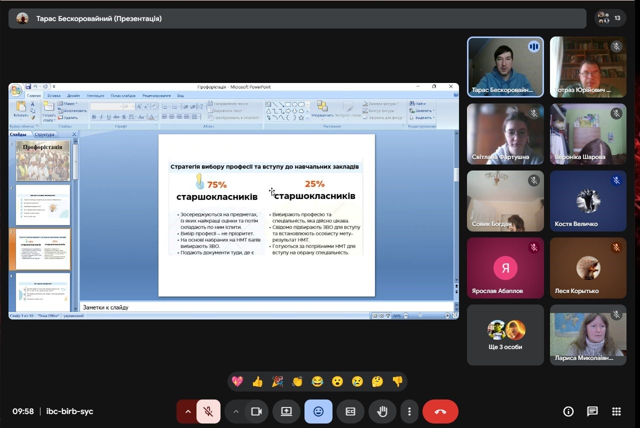This screenshot has width=640, height=428.
Task: Expand the audio settings chevron
Action: 188,411
